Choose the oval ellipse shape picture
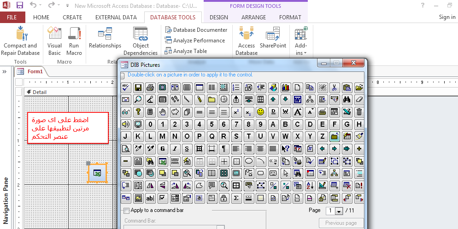This screenshot has height=229, width=458. [x=248, y=161]
